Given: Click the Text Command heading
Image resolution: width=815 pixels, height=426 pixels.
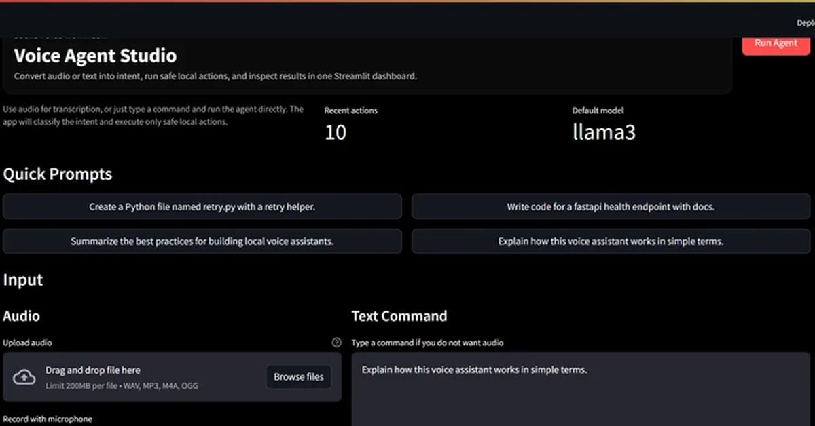Looking at the screenshot, I should 399,315.
